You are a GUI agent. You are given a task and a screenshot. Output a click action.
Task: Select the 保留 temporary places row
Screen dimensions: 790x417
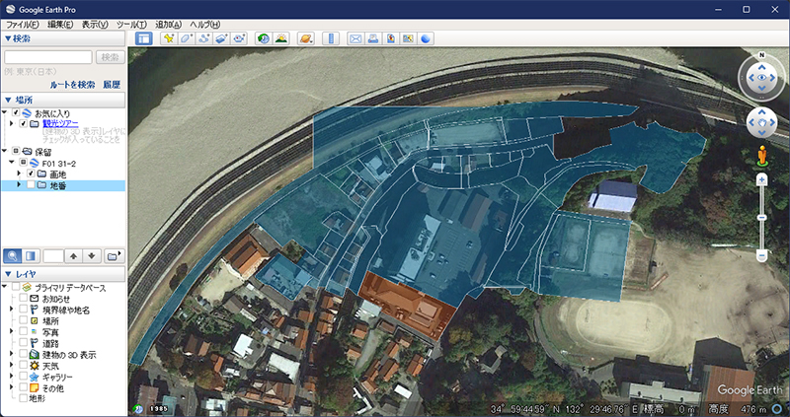click(x=63, y=152)
